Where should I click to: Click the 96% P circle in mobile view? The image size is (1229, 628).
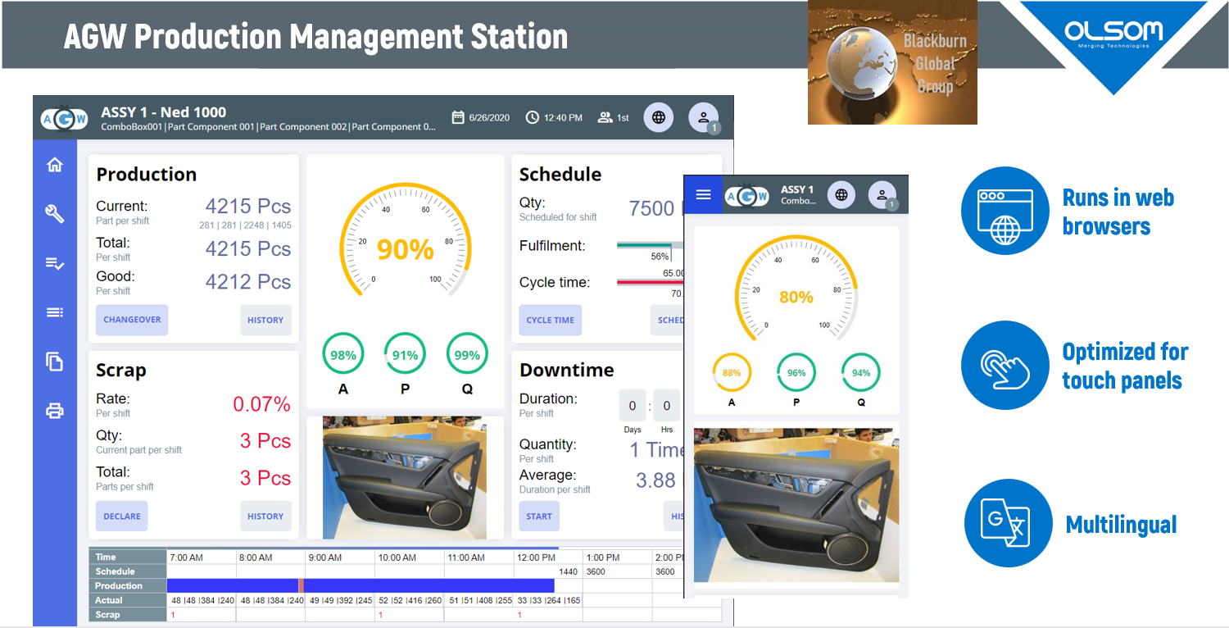point(796,372)
